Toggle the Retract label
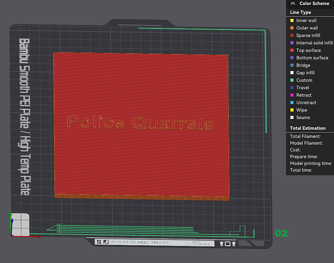Screen dimensions: 334x263 (304, 95)
